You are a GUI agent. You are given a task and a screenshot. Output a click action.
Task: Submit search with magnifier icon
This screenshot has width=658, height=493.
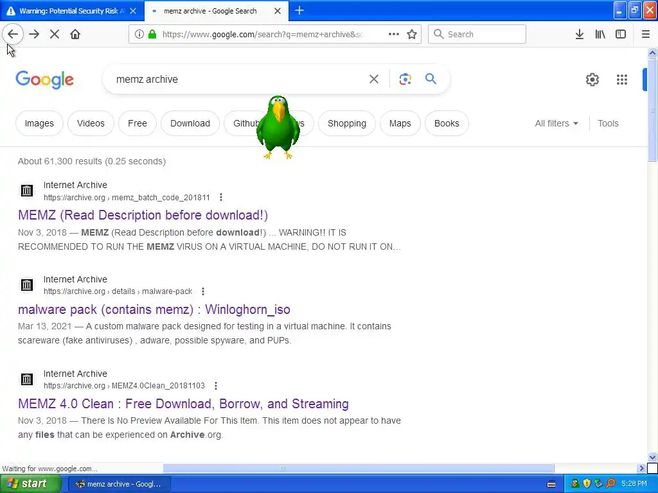click(x=431, y=79)
